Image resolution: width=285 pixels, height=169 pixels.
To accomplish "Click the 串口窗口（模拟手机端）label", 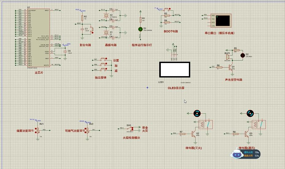I will coord(220,33).
